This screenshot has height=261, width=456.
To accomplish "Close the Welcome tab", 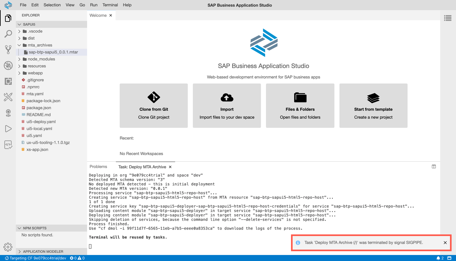I will tap(111, 16).
